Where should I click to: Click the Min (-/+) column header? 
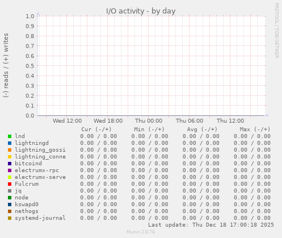(x=149, y=130)
